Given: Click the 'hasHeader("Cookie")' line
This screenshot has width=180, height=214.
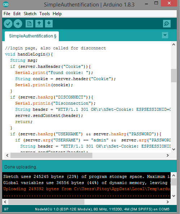Looking at the screenshot, I should [51, 67].
